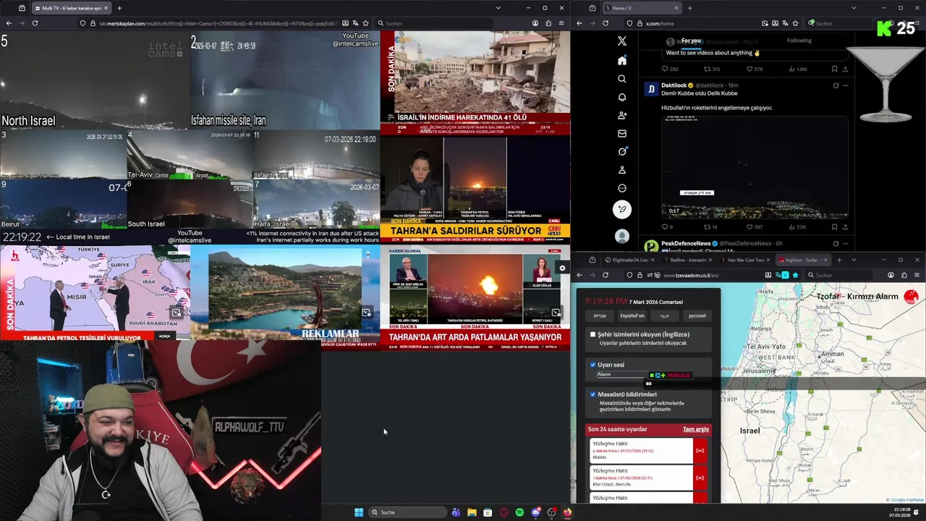Viewport: 926px width, 521px height.
Task: Open Grok icon in the X sidebar
Action: (622, 151)
